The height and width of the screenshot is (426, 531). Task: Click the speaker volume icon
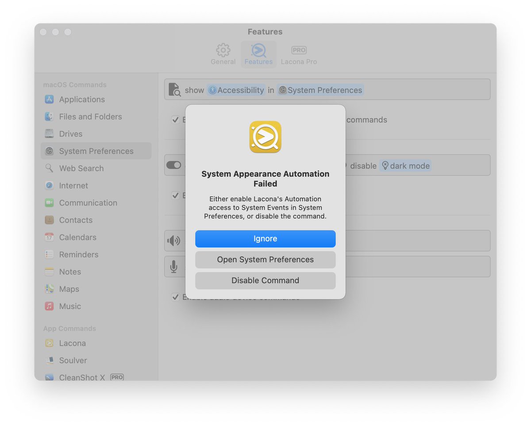click(173, 241)
